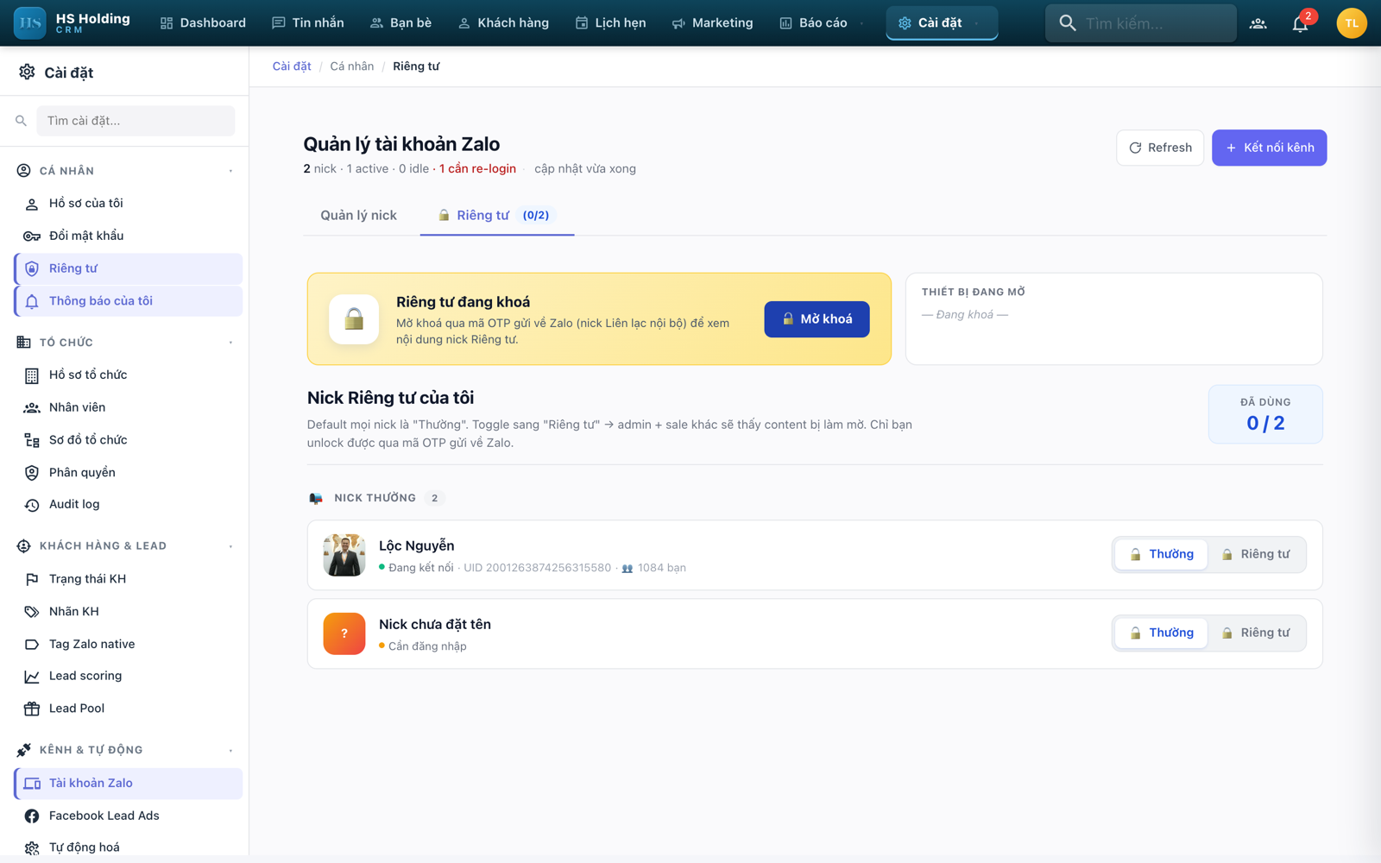Open the Cài đặt dropdown arrow in navbar
1381x863 pixels.
click(x=976, y=23)
